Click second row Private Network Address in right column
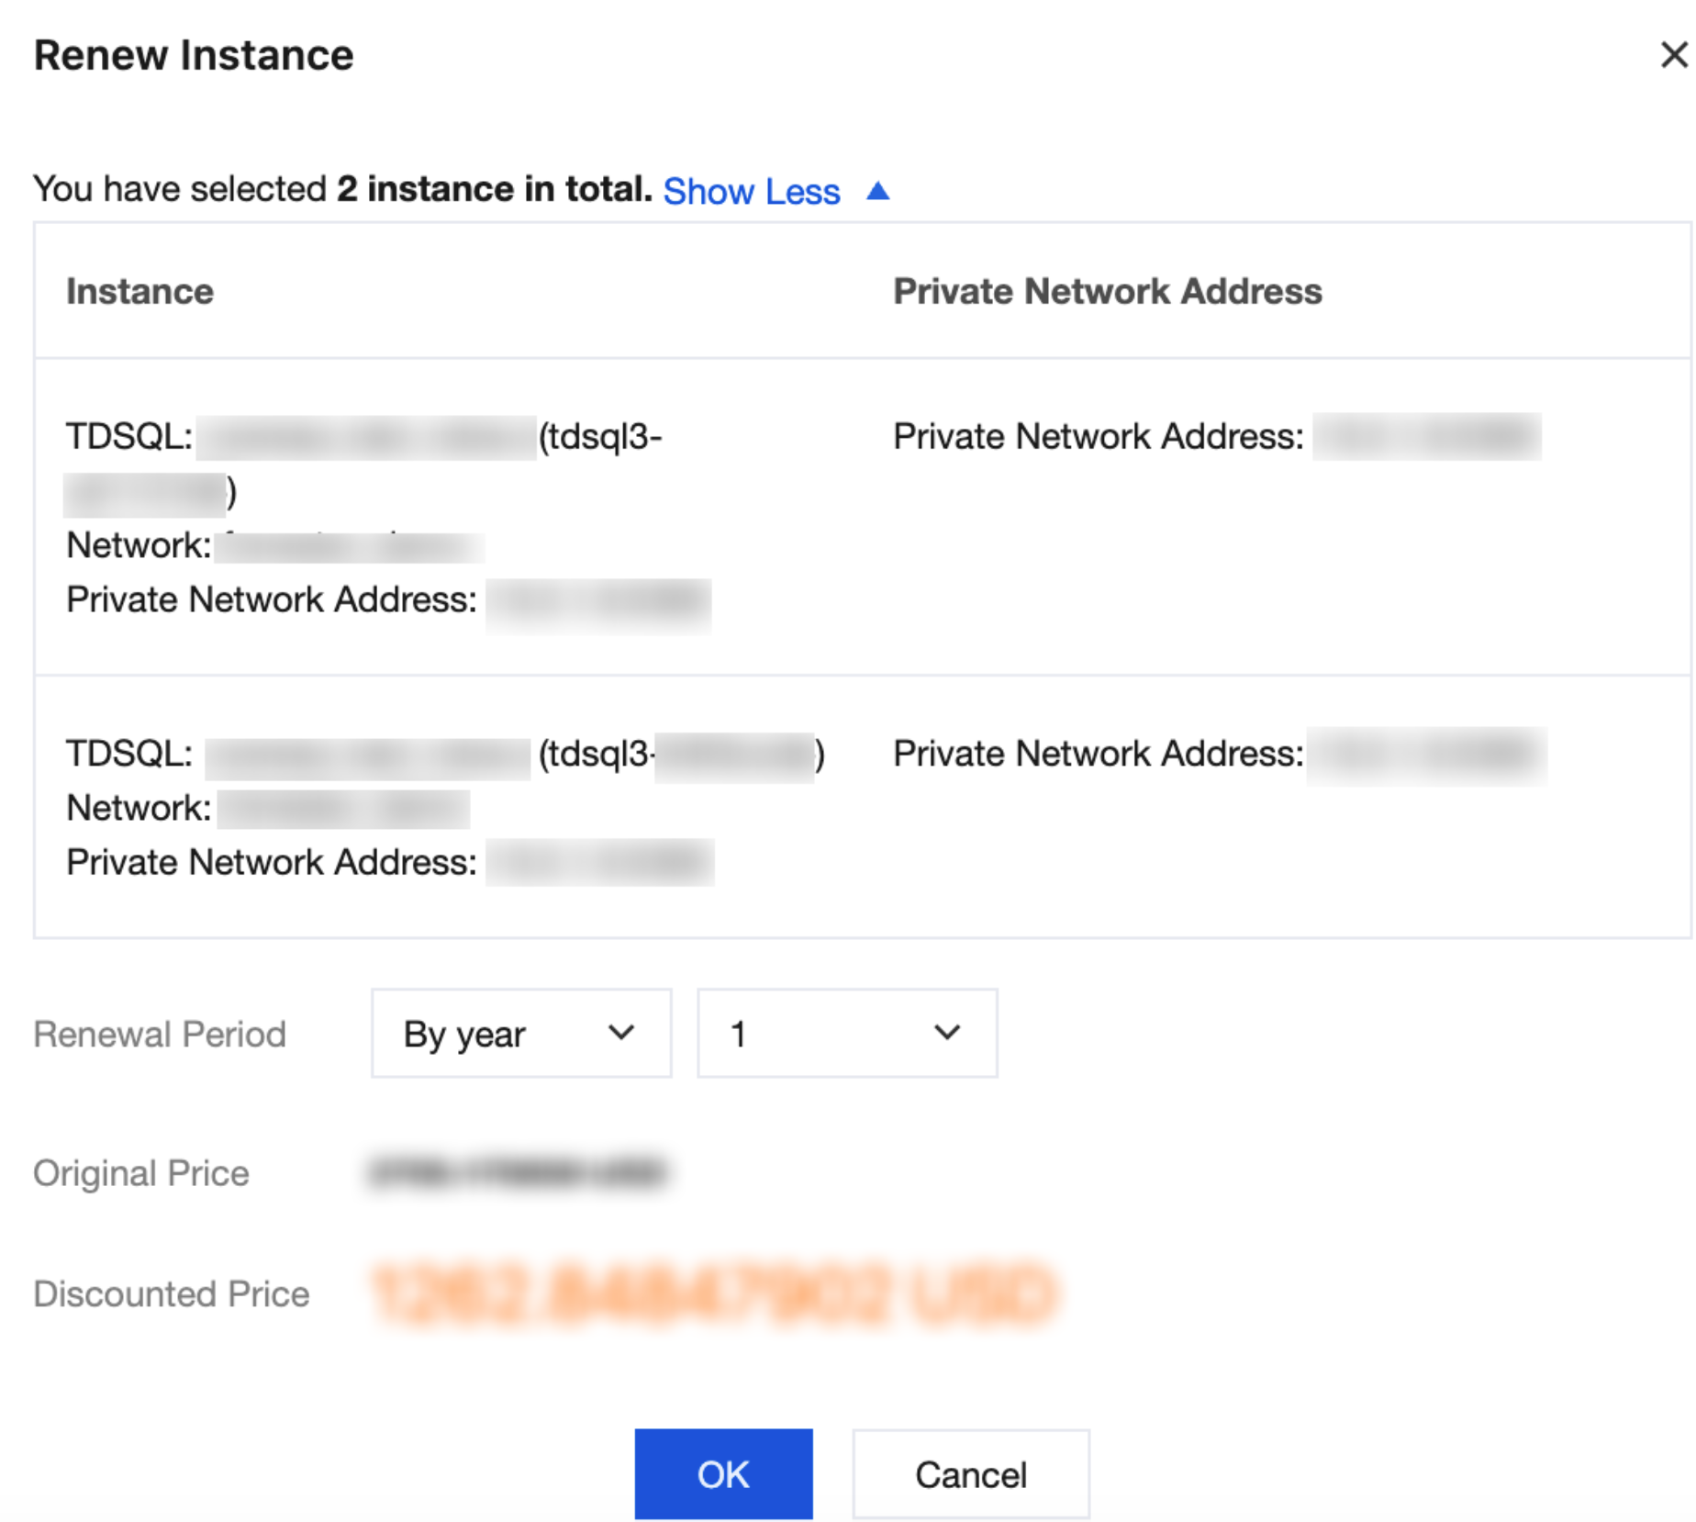 pos(1426,755)
